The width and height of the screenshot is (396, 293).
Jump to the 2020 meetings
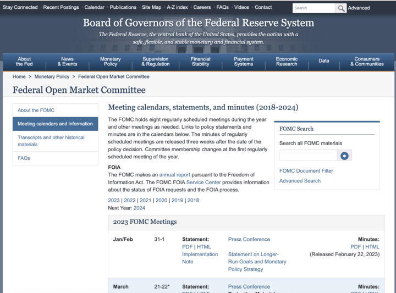click(161, 201)
